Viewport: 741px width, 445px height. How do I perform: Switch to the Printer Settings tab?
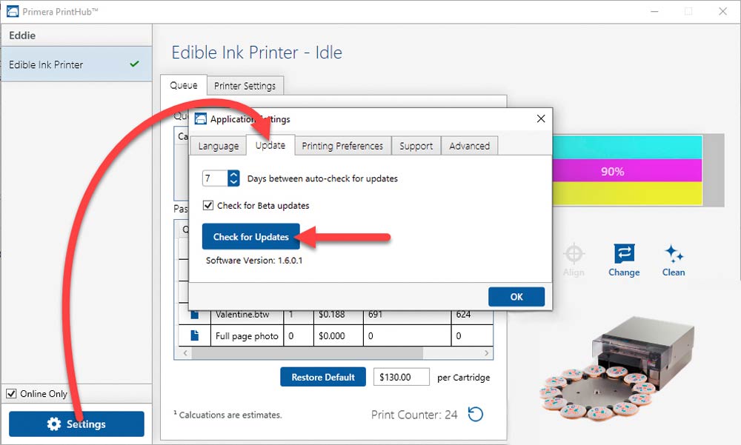click(x=245, y=85)
